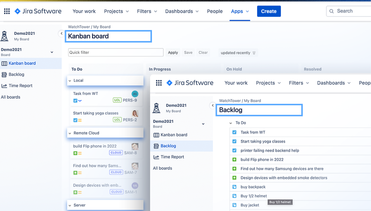The image size is (371, 211).
Task: Click the Search field in top bar
Action: point(349,11)
